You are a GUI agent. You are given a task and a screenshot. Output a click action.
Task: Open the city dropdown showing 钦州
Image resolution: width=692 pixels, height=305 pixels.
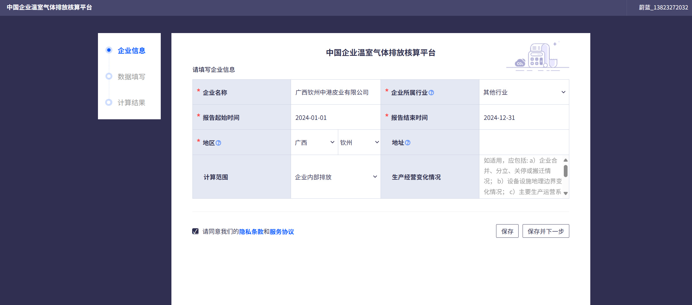click(x=359, y=142)
